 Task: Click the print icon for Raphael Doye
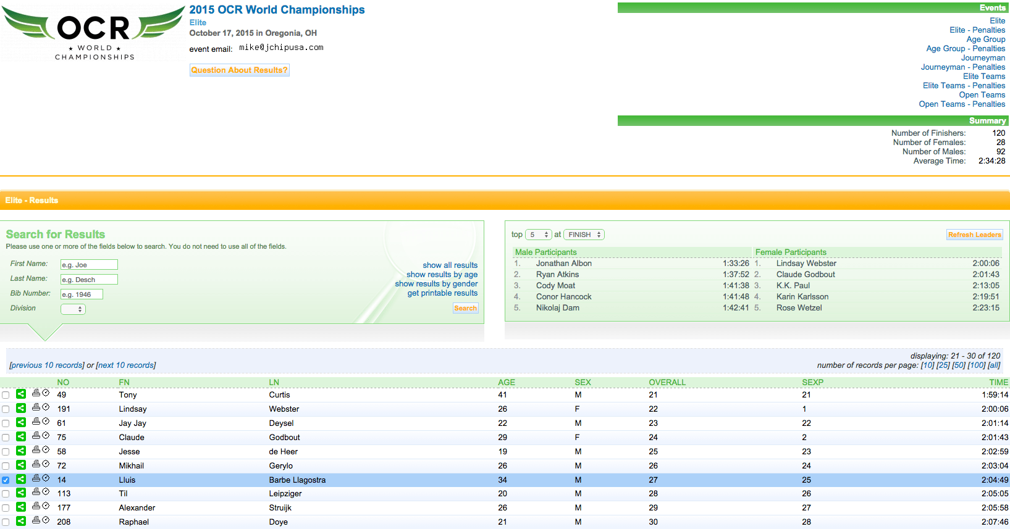[36, 520]
